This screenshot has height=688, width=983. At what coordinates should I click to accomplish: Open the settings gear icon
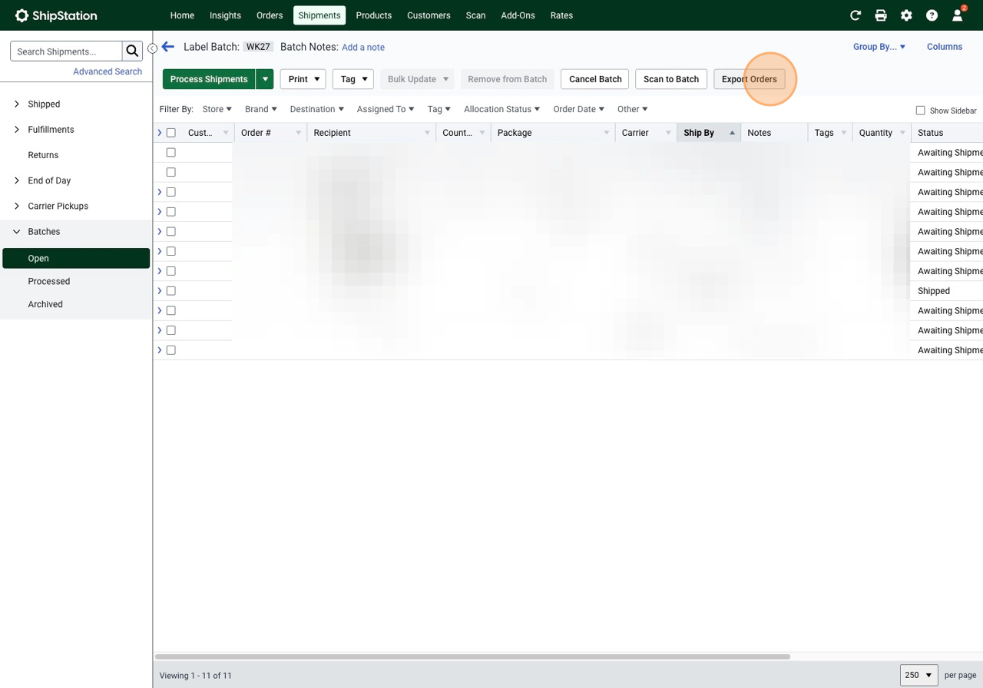(x=906, y=15)
